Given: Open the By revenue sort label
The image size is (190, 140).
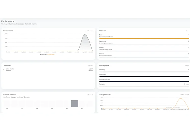Looking at the screenshot, I should pyautogui.click(x=90, y=66).
